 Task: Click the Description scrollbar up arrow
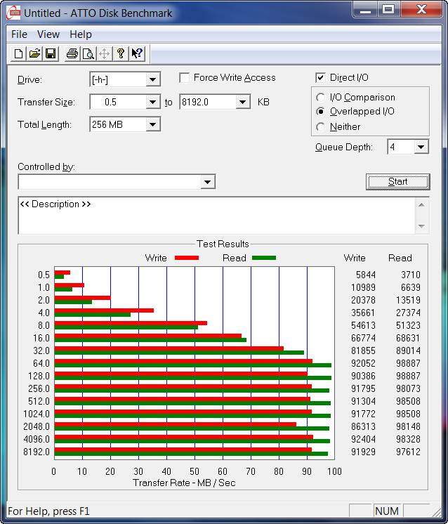[x=421, y=204]
